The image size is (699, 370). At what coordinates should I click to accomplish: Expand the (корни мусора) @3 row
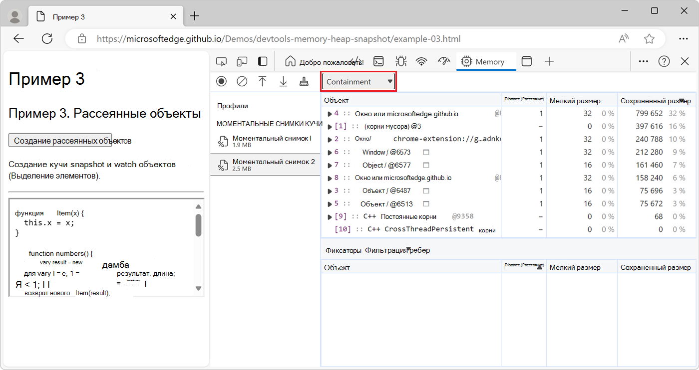tap(330, 127)
